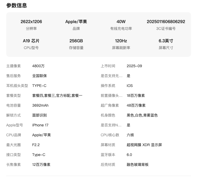Click the 超视网膜 XDR 显示屏 screen material
197x177 pixels.
tap(144, 145)
